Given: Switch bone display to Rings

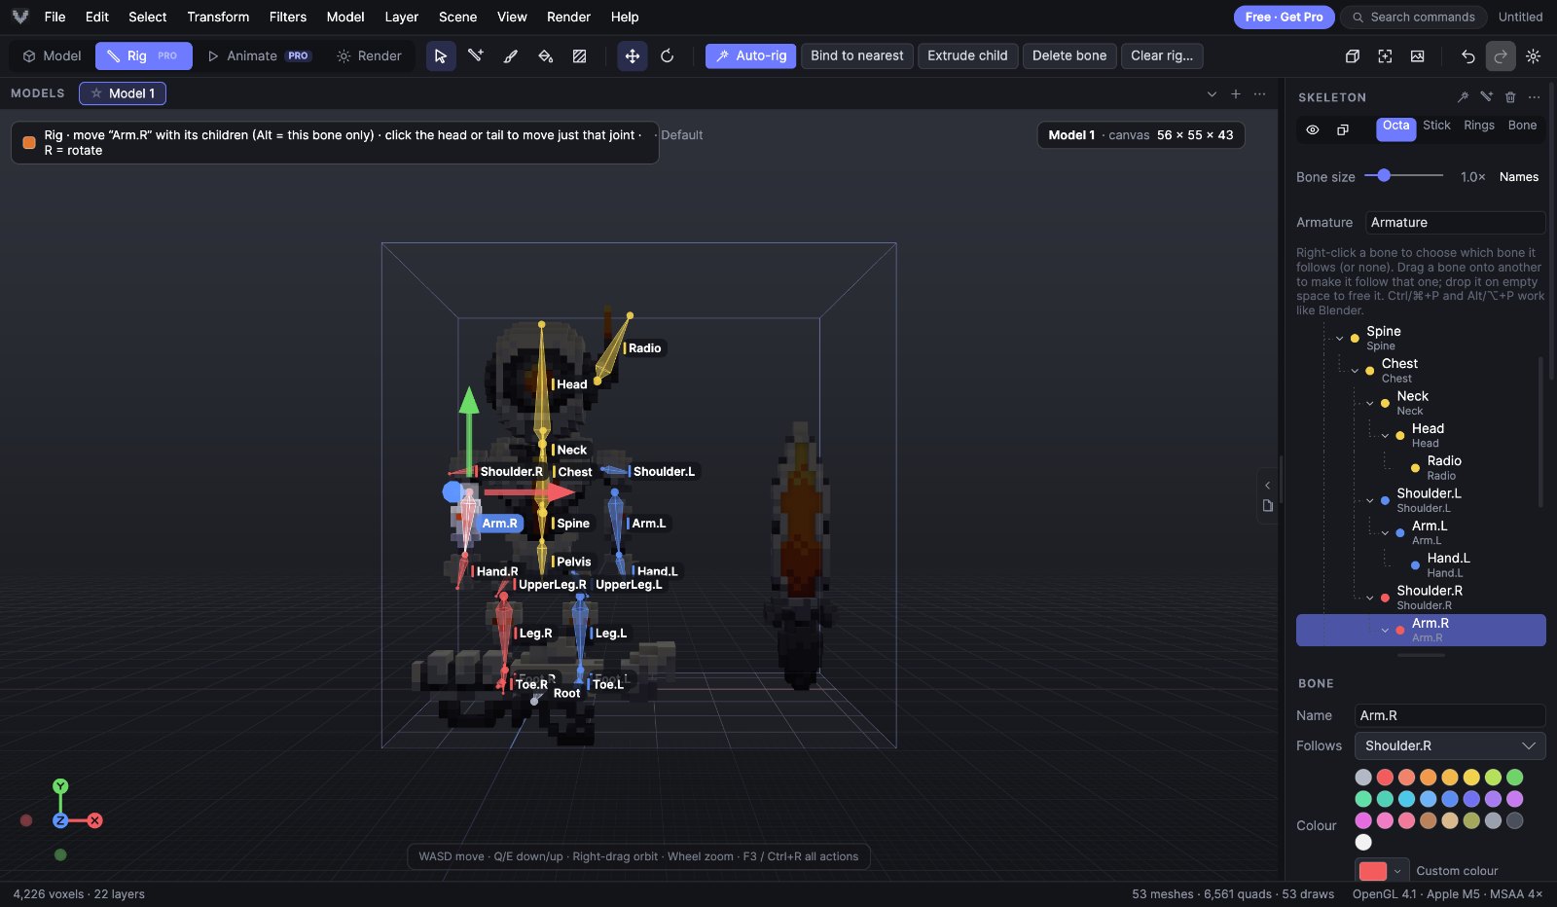Looking at the screenshot, I should pos(1479,126).
